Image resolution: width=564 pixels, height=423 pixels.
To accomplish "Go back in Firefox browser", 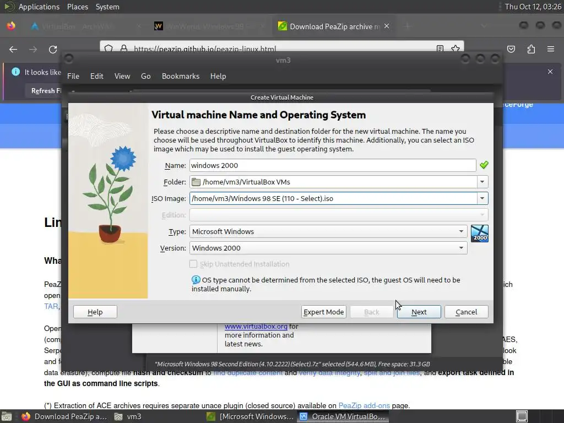I will [13, 49].
